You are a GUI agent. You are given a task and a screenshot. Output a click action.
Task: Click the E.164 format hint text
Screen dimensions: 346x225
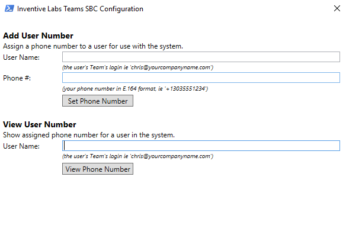click(x=135, y=89)
